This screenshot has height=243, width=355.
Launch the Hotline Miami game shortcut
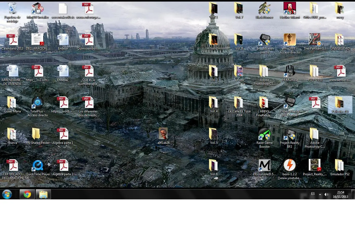(290, 11)
